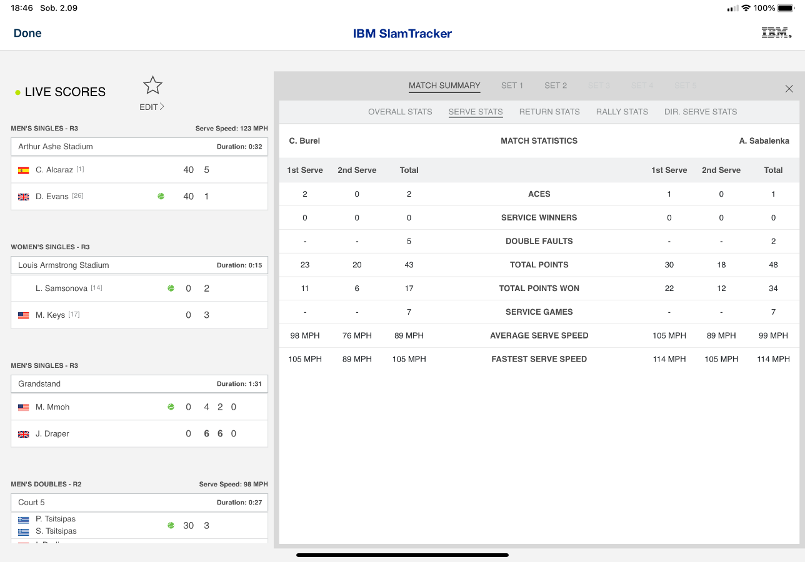805x562 pixels.
Task: Click Burel's 98 MPH average first serve
Action: [x=305, y=336]
